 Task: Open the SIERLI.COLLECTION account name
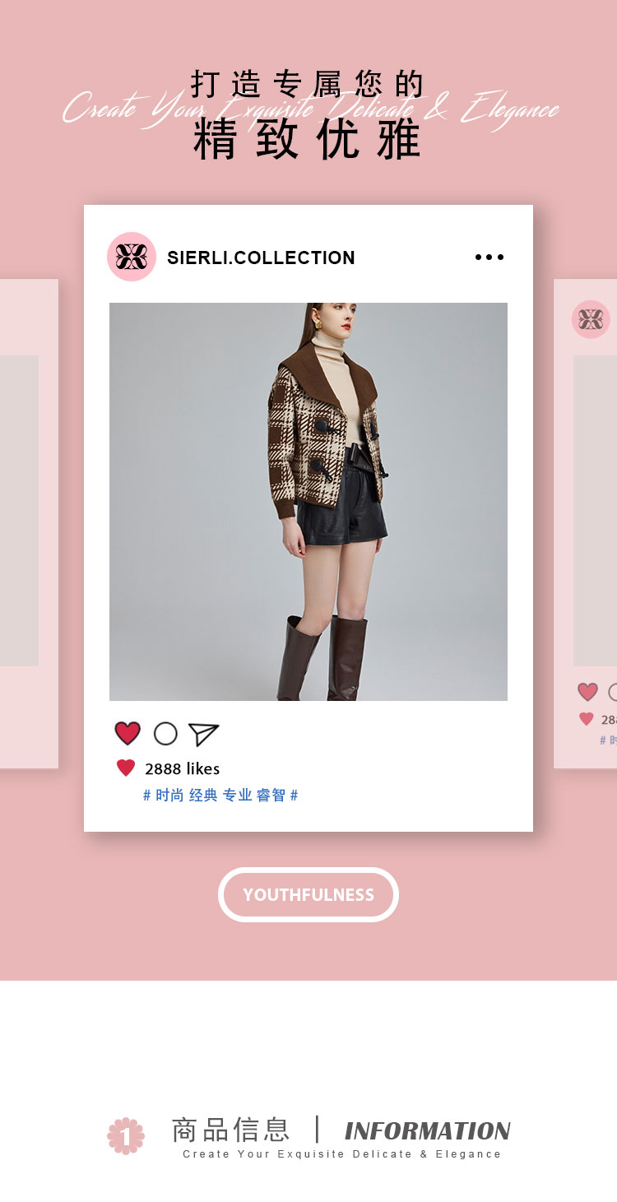pyautogui.click(x=261, y=258)
